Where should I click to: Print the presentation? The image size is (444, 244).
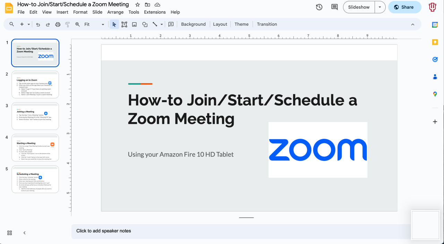click(x=58, y=24)
